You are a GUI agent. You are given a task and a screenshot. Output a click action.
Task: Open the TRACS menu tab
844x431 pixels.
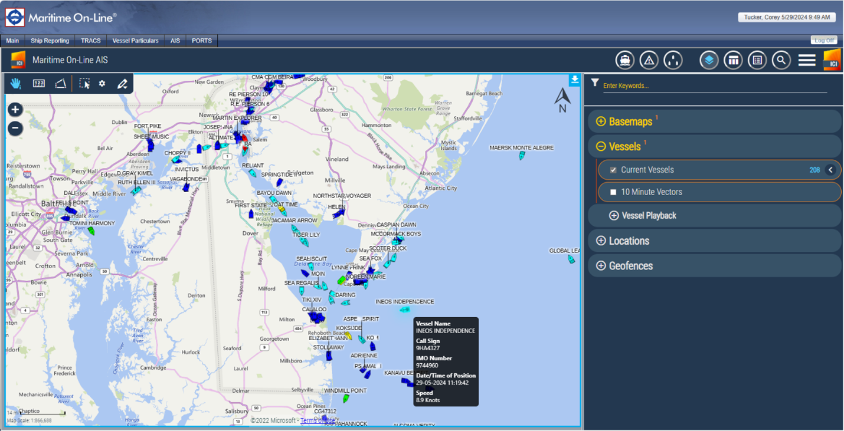coord(90,41)
